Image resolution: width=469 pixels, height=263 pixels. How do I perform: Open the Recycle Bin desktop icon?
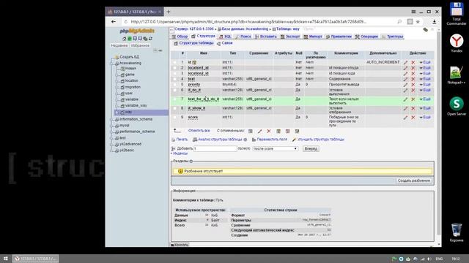coord(457,232)
